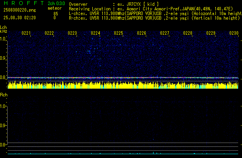This screenshot has height=158, width=242.
Task: Click the L-ch receiver description line
Action: click(x=155, y=13)
